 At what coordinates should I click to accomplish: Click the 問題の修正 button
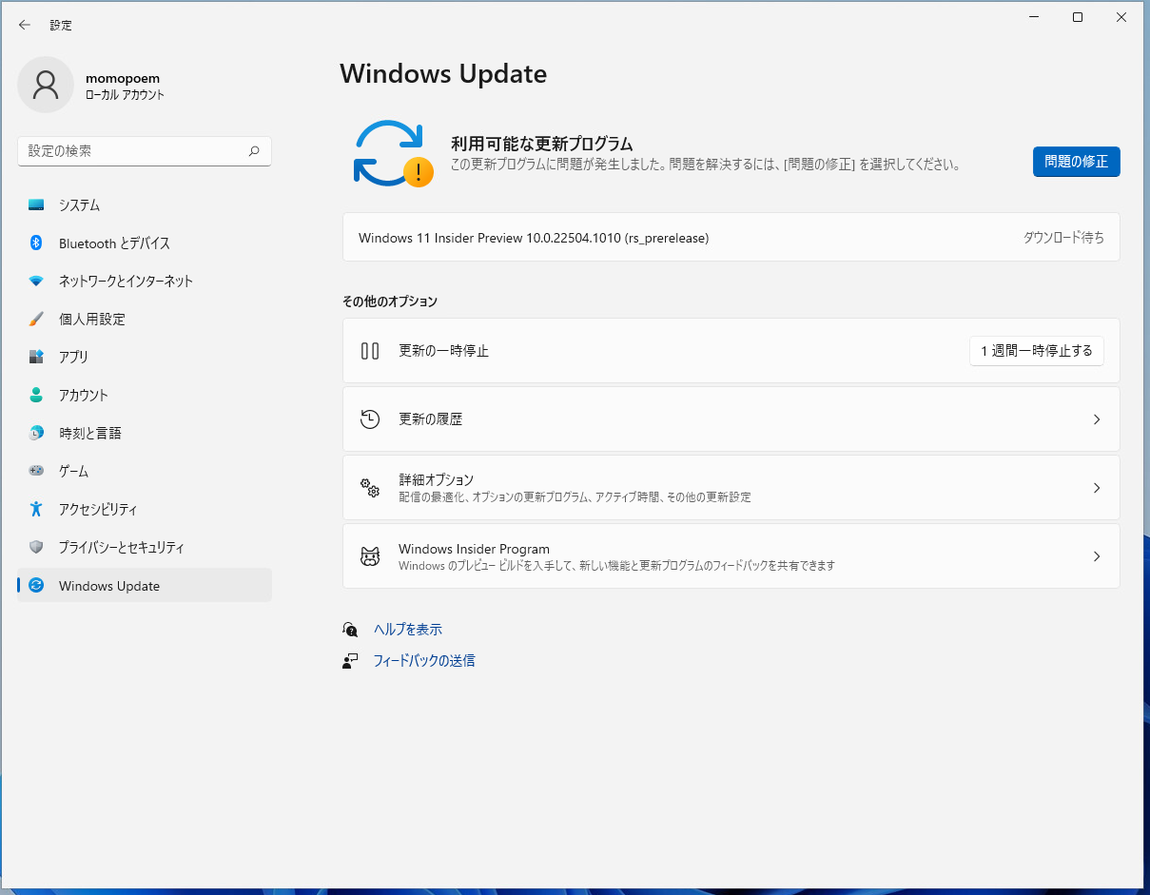click(x=1076, y=162)
